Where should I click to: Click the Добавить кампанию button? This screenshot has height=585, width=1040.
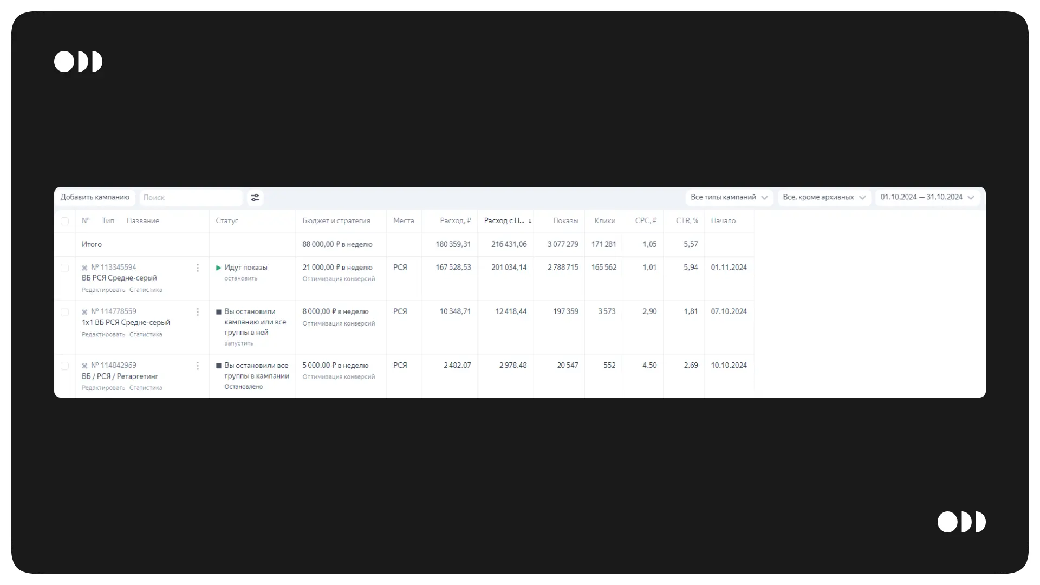pos(95,198)
